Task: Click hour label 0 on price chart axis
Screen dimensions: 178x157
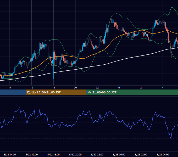Action: [119, 88]
